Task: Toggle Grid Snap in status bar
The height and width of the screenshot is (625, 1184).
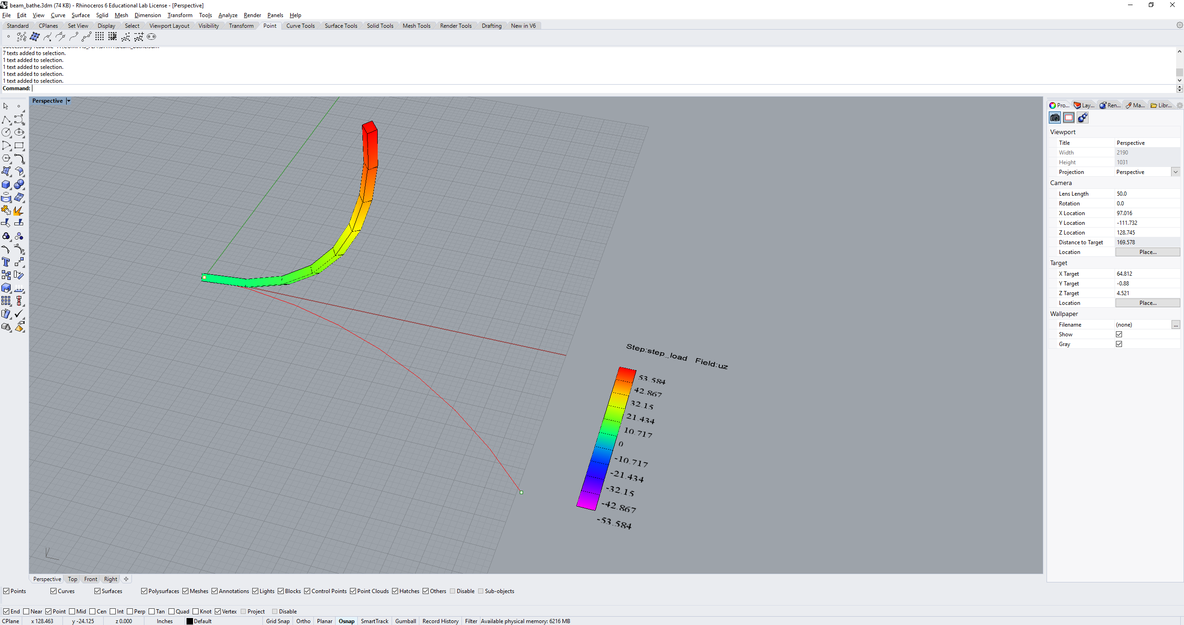Action: [277, 621]
